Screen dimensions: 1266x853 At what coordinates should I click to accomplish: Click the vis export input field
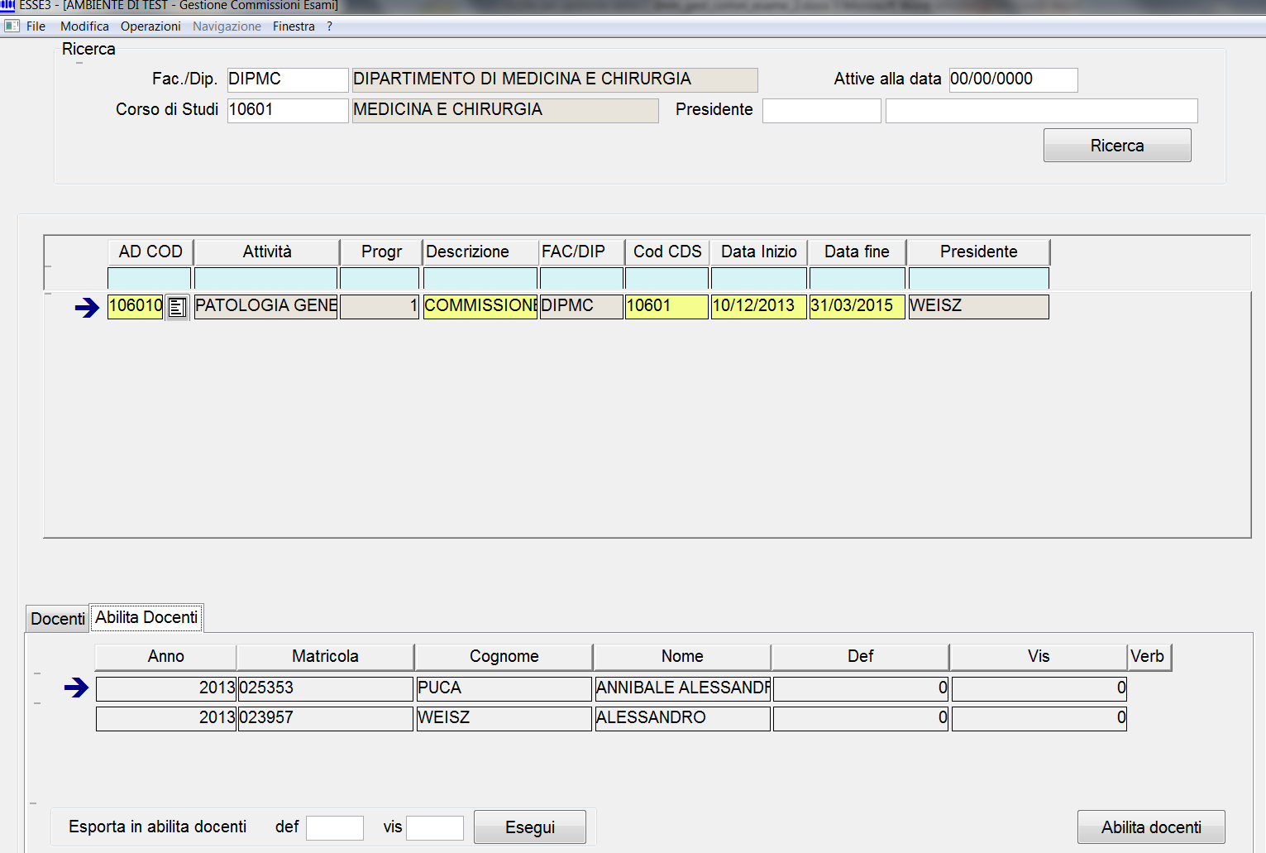(435, 828)
